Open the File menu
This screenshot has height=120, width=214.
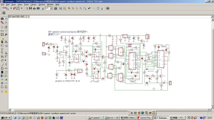point(3,4)
